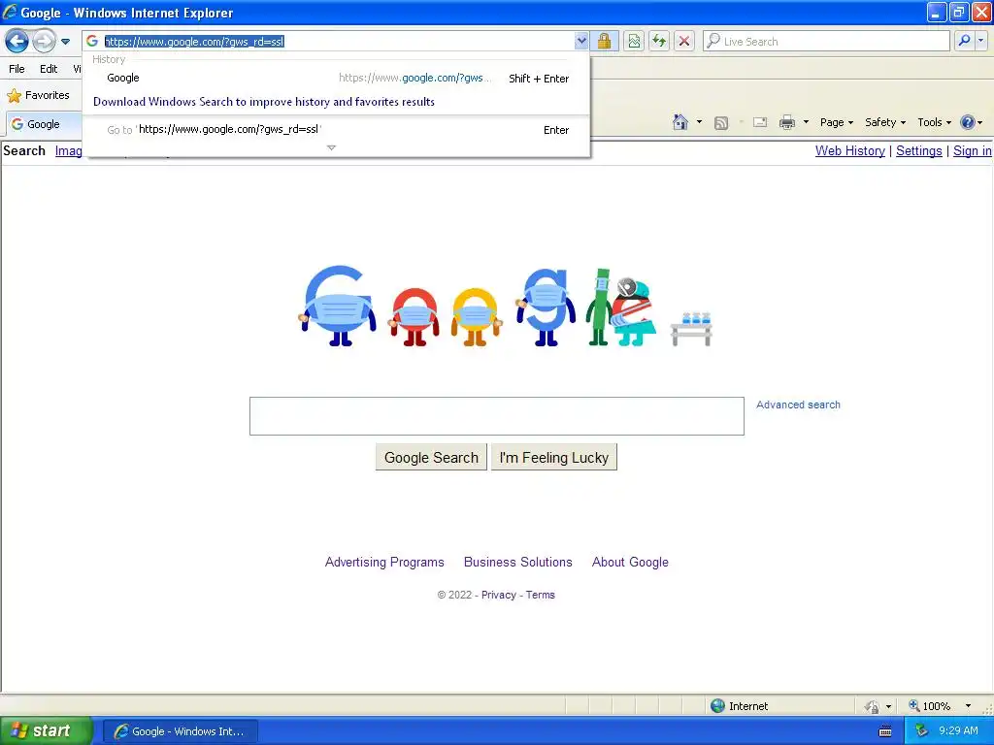The height and width of the screenshot is (745, 994).
Task: Choose Go to google.com URL entry
Action: 336,129
